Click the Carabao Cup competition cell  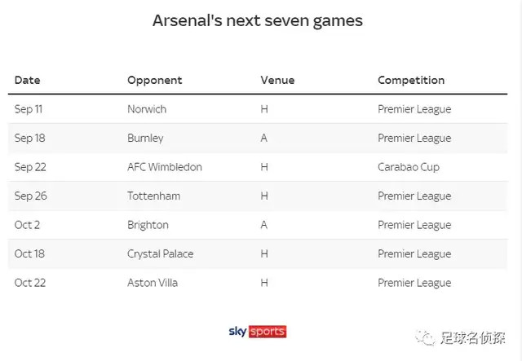pos(409,167)
